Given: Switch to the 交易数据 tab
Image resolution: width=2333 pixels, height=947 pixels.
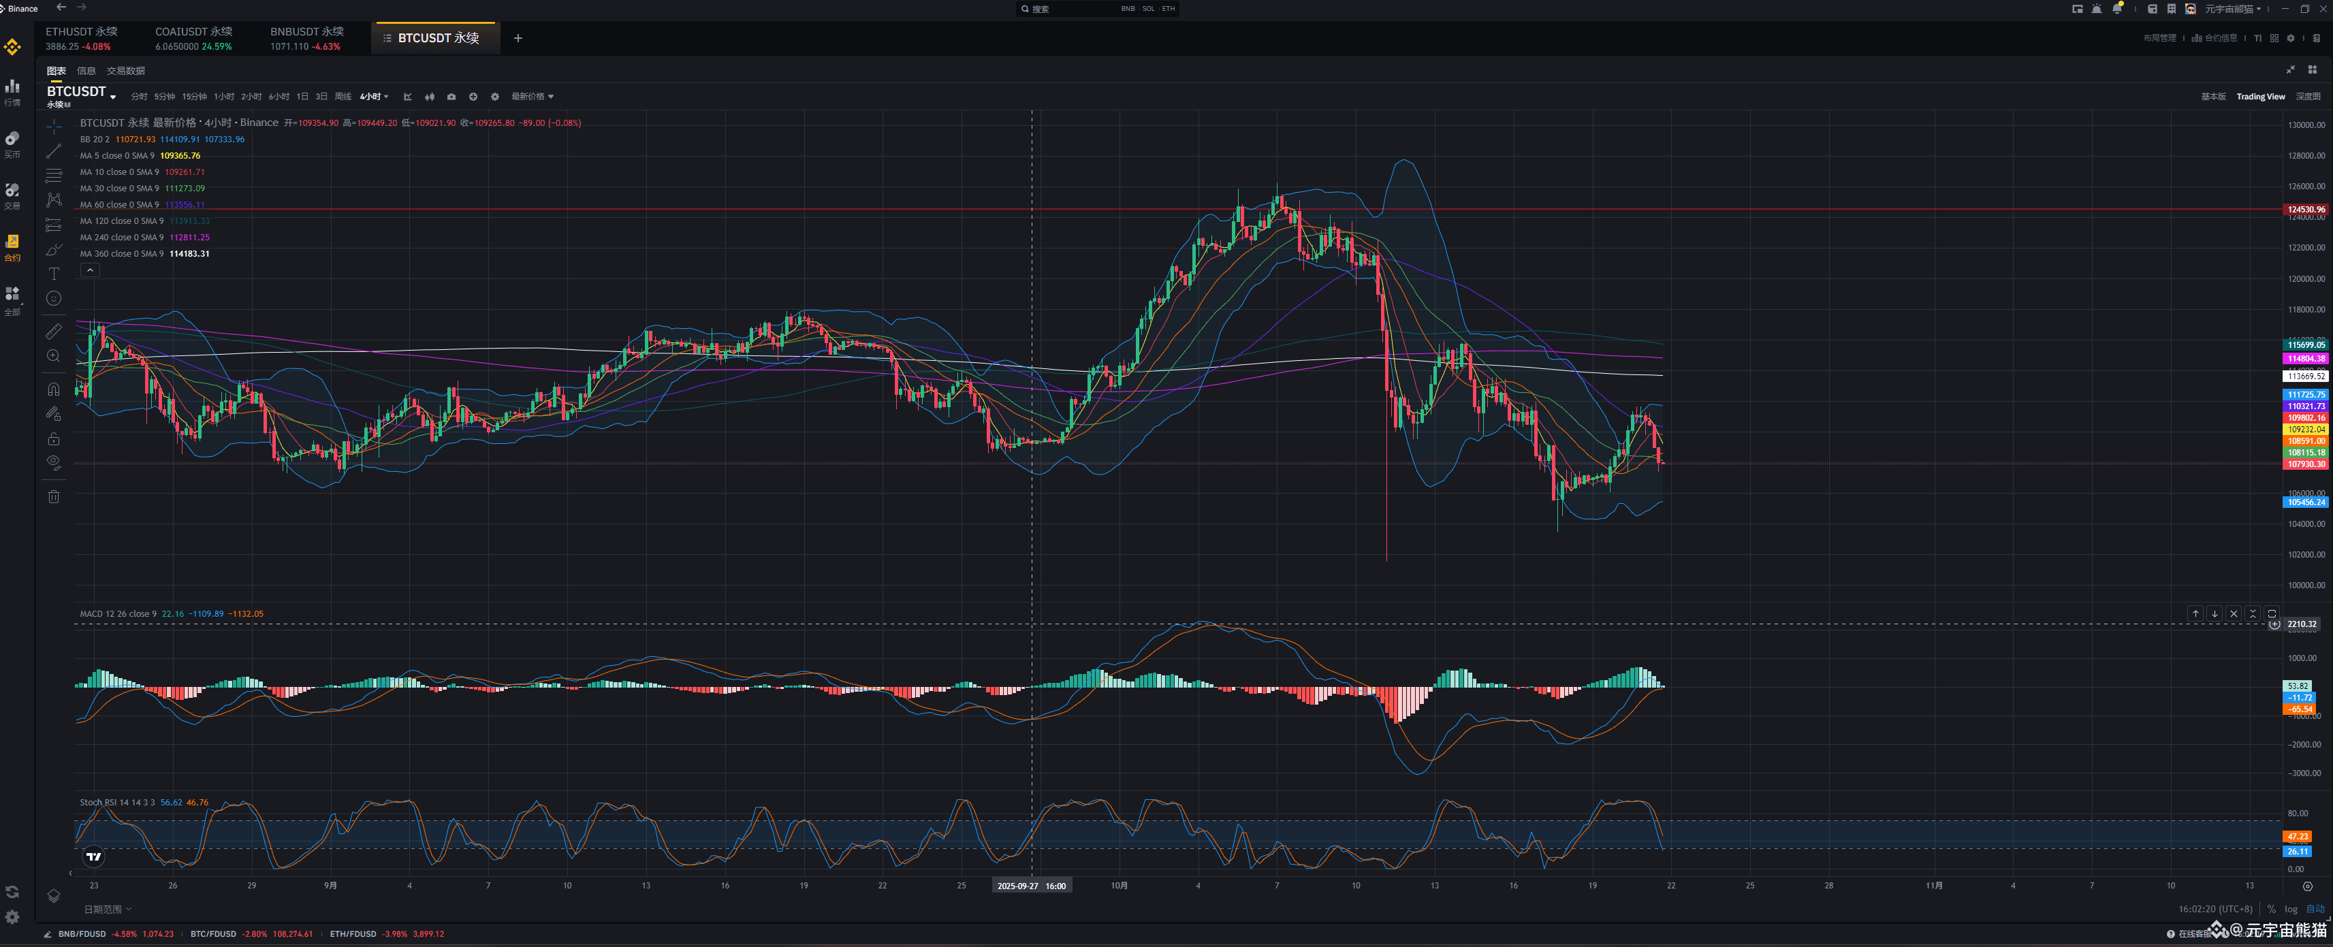Looking at the screenshot, I should click(126, 71).
